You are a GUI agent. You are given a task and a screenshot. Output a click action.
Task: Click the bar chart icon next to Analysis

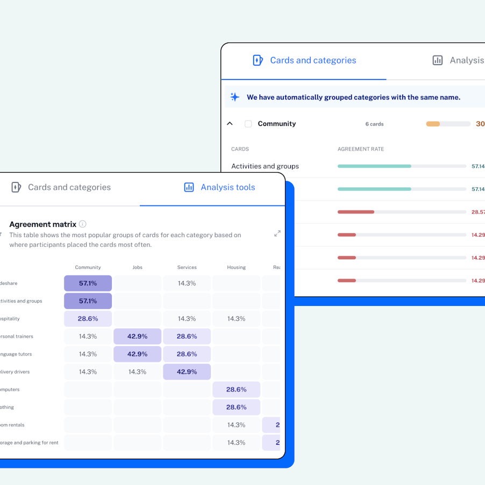tap(437, 60)
